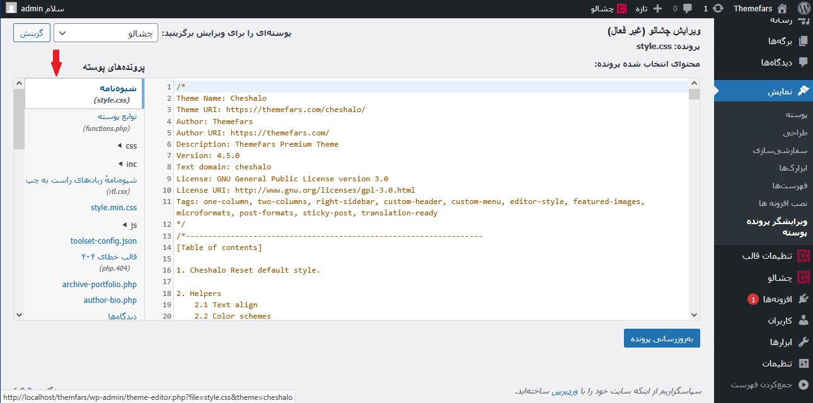Click the WordPress logo in admin bar
813x403 pixels.
click(x=803, y=9)
